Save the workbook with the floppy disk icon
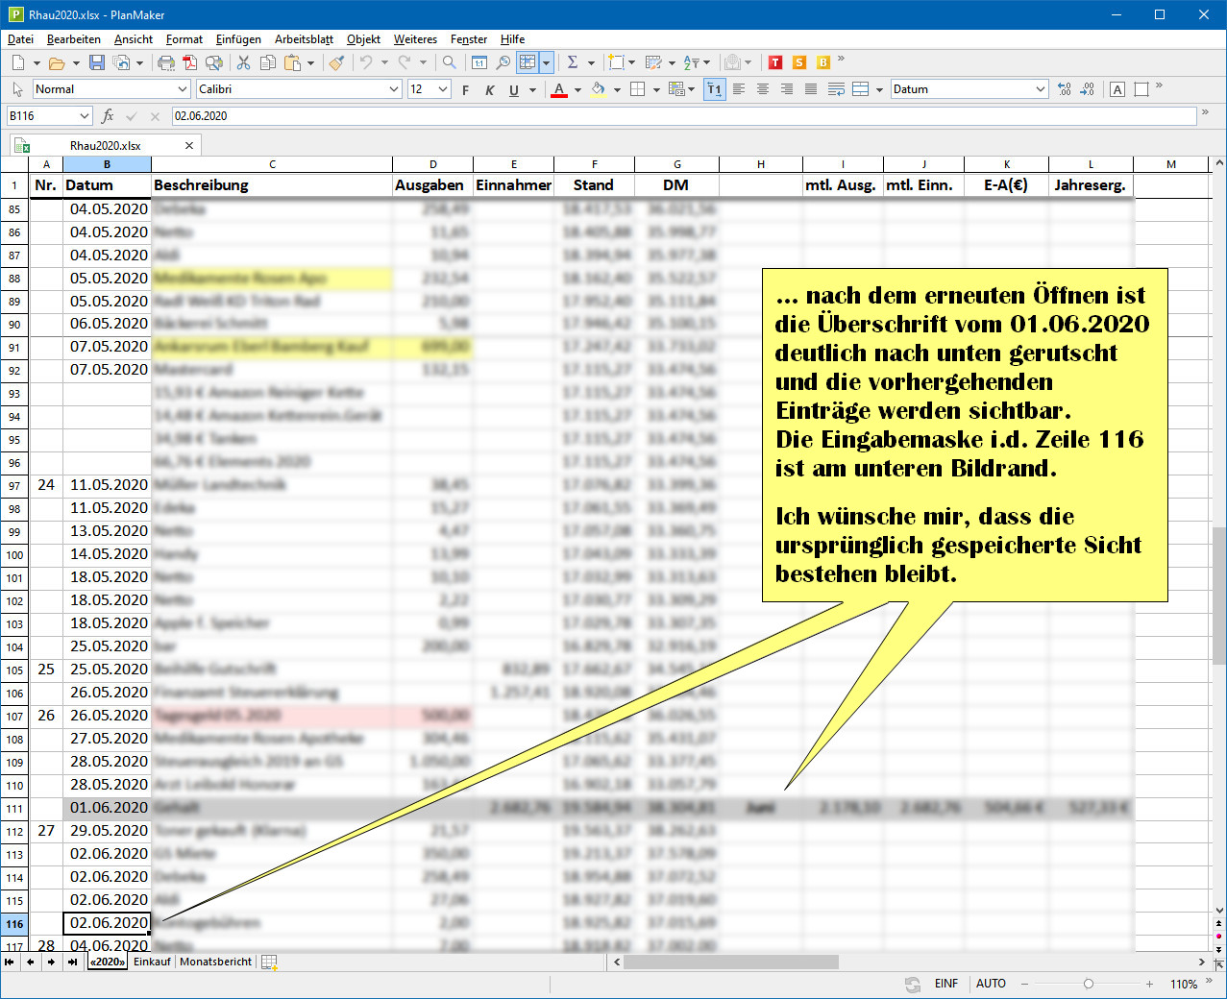1227x999 pixels. pos(97,62)
